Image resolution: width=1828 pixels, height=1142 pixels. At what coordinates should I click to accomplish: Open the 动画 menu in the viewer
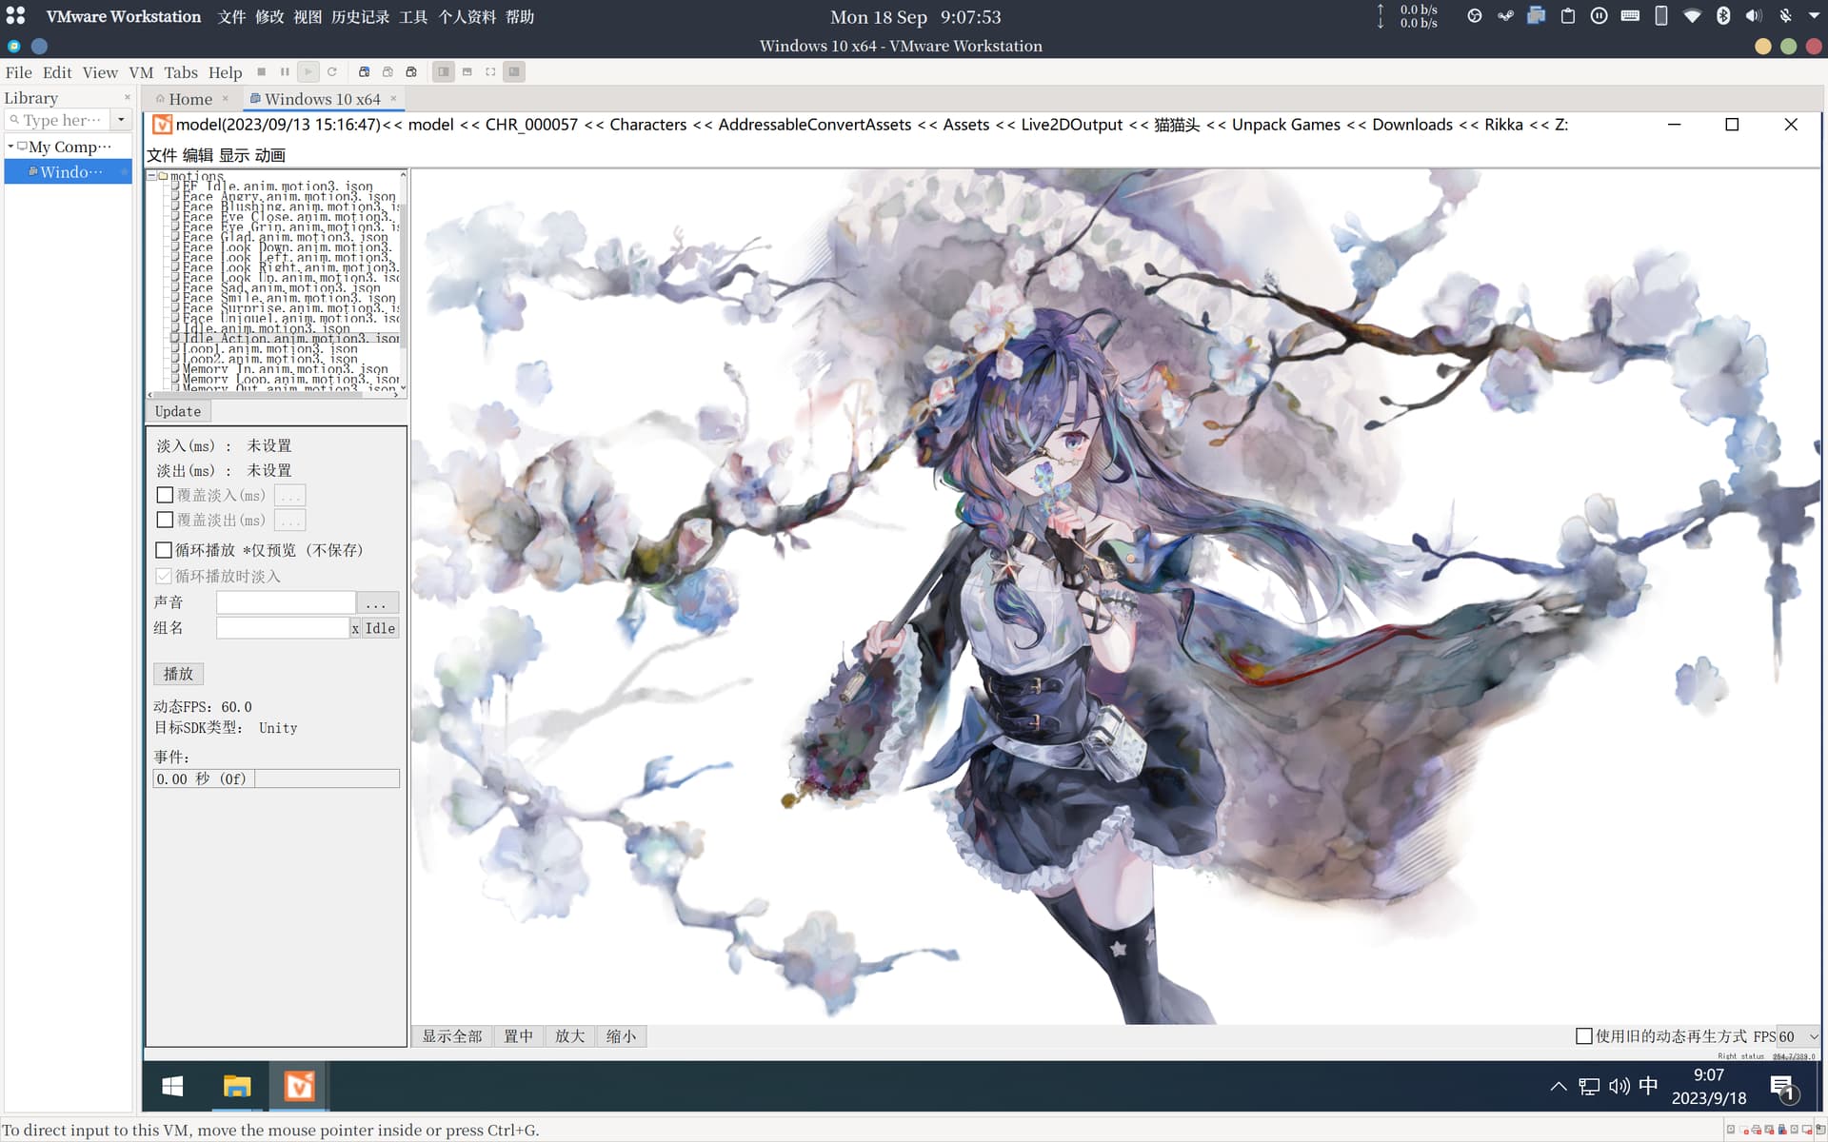coord(270,155)
